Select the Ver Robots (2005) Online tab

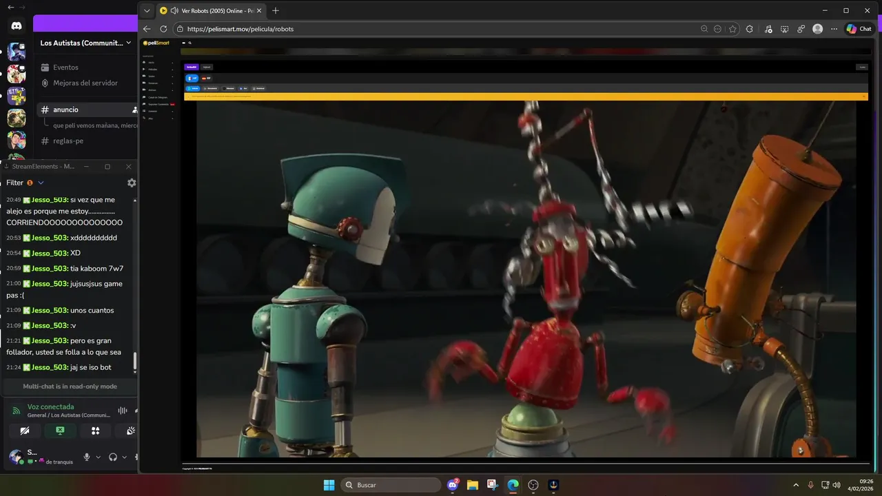[x=211, y=10]
